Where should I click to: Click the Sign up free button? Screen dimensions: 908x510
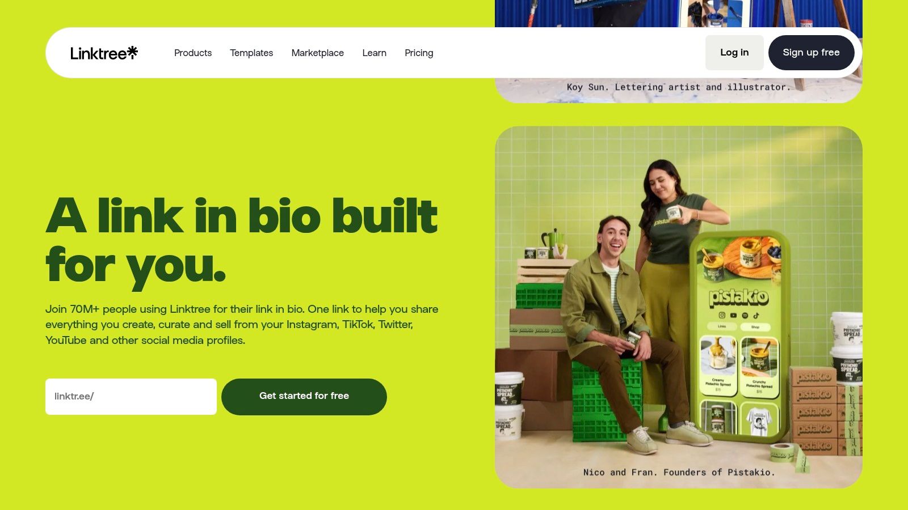[812, 53]
